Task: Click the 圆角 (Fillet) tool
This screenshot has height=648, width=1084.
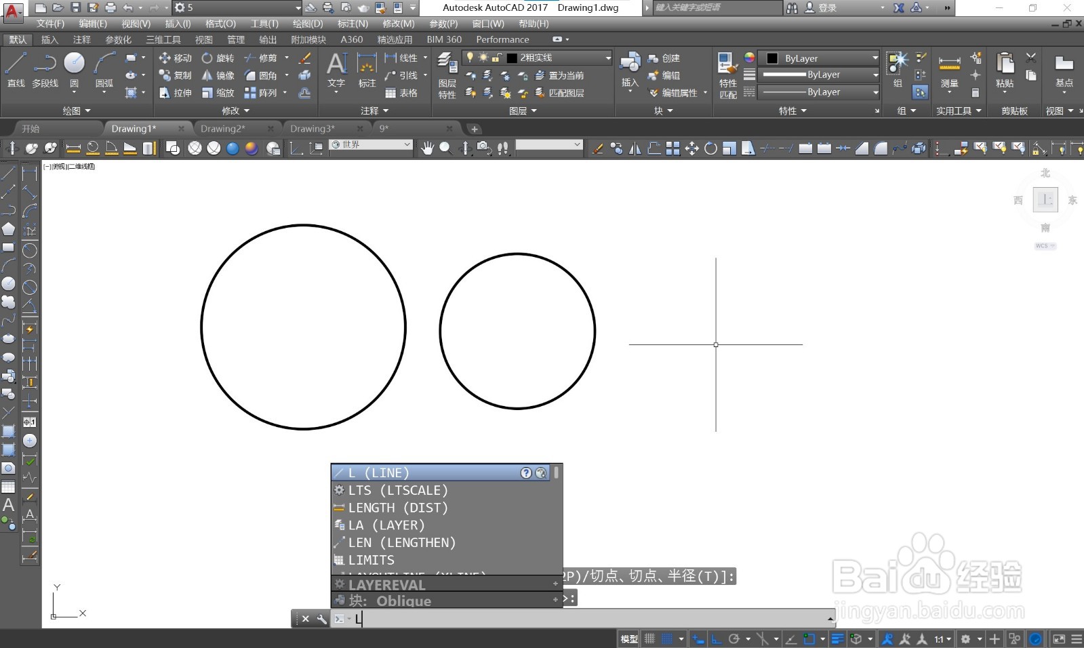Action: tap(261, 75)
